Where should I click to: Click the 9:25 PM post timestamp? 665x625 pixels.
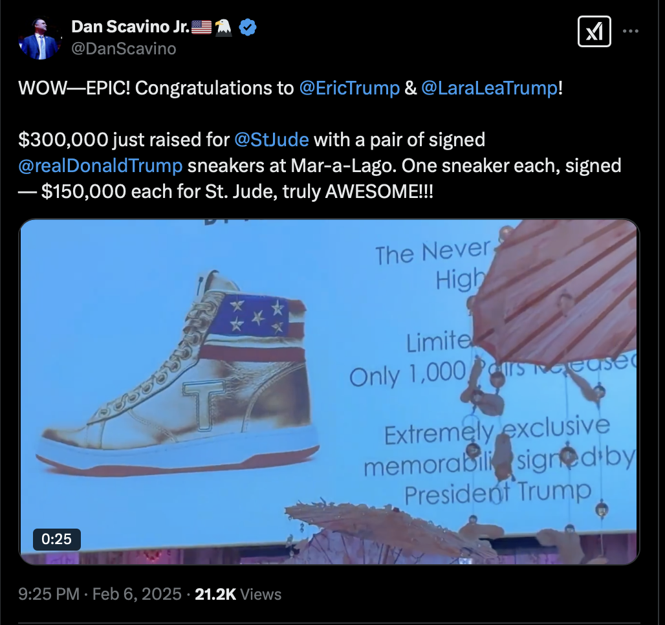[x=49, y=594]
